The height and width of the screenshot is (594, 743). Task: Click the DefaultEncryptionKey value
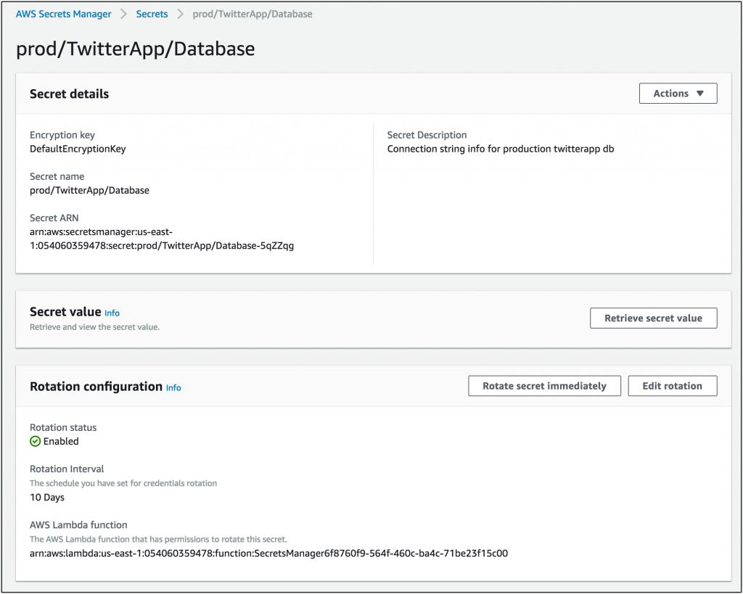pos(78,149)
